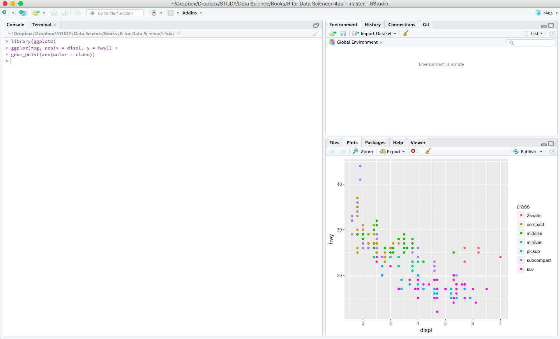Viewport: 560px width, 339px height.
Task: Maximize the Environment pane
Action: coord(551,25)
